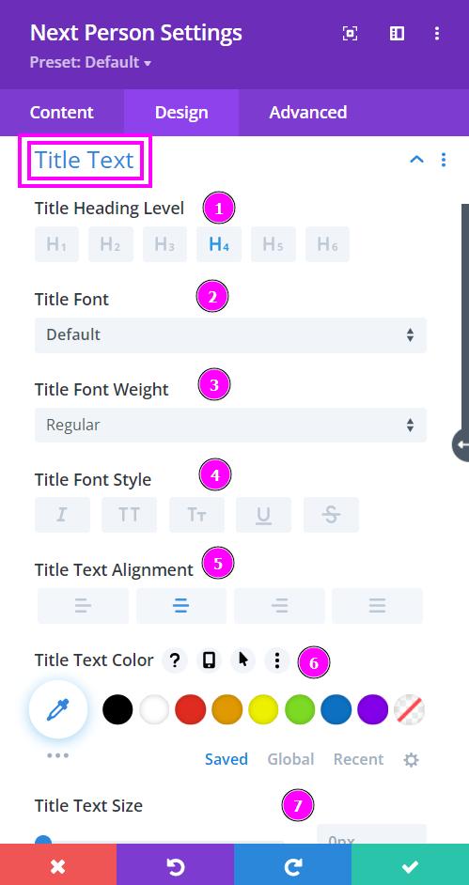Toggle italic title font style
469x885 pixels.
[62, 515]
